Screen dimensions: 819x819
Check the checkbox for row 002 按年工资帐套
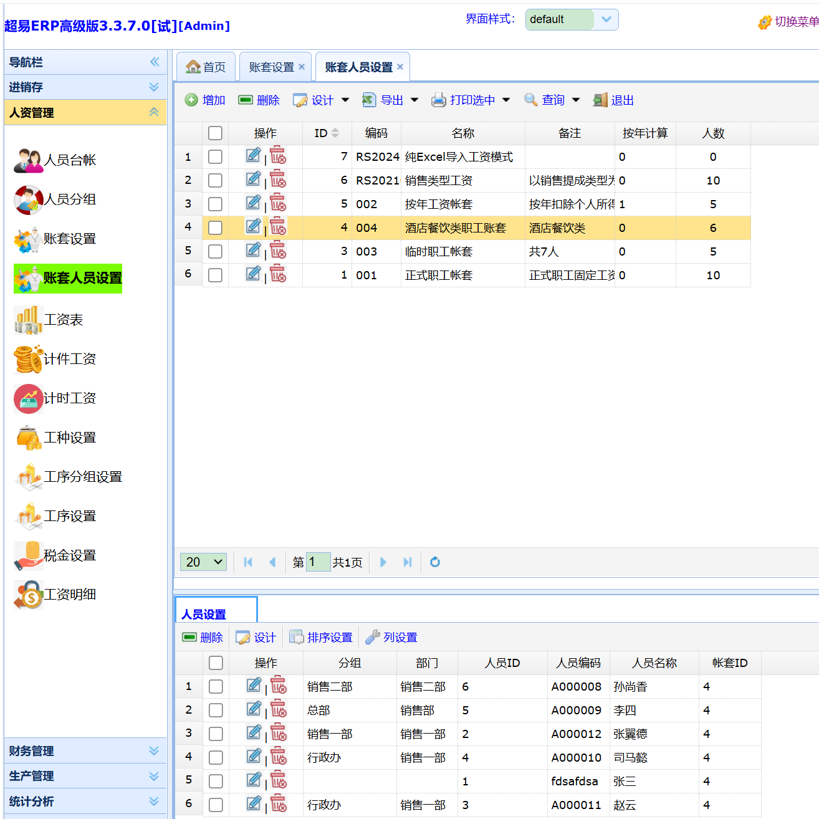[215, 204]
